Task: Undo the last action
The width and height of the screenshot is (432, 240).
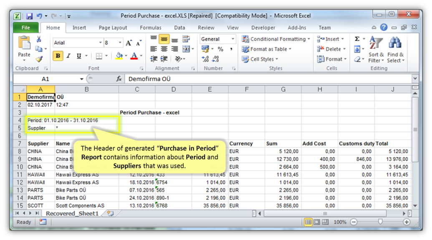Action: point(39,16)
